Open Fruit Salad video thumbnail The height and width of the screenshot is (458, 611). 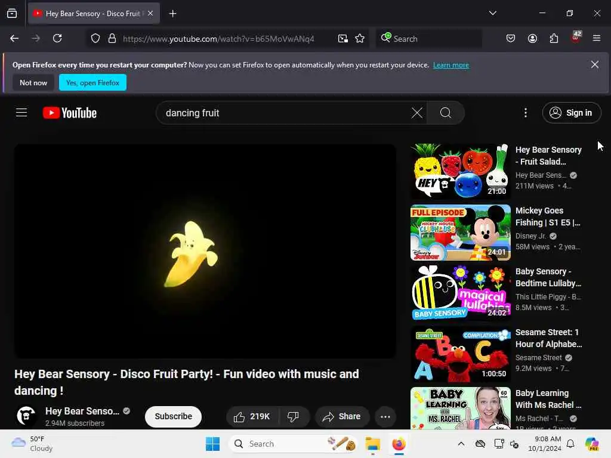(x=460, y=171)
